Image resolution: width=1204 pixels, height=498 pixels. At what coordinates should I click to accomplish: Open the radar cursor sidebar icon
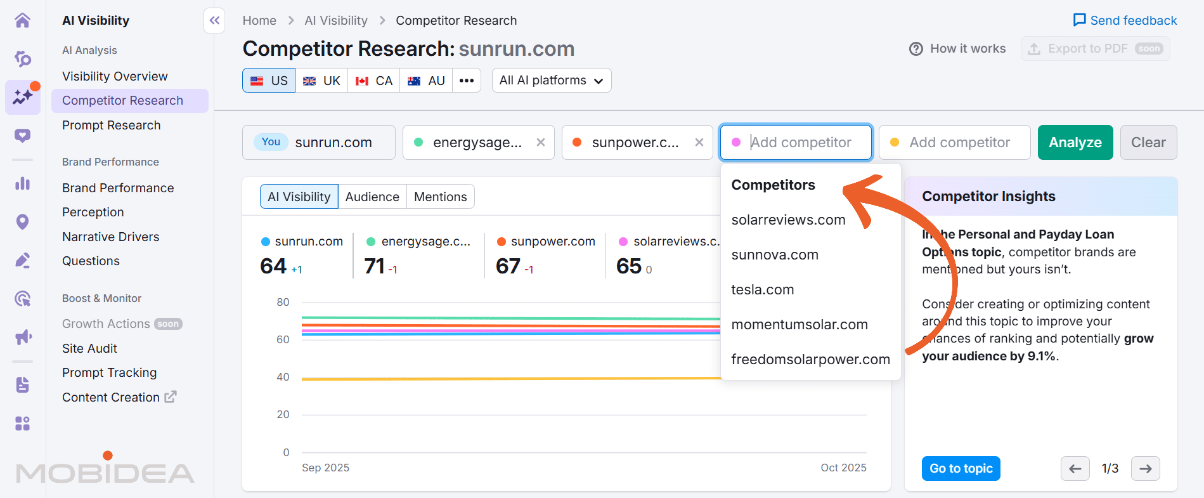coord(23,298)
